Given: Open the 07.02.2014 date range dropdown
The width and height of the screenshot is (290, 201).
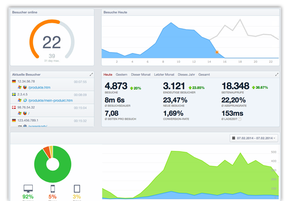Looking at the screenshot, I should pyautogui.click(x=254, y=138).
